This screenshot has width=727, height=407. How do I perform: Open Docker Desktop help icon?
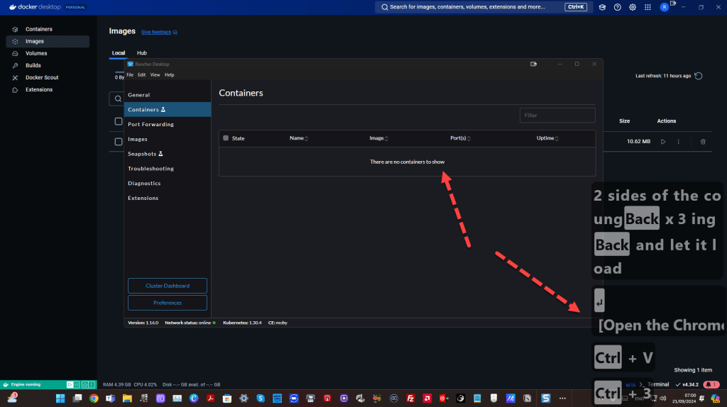point(617,7)
